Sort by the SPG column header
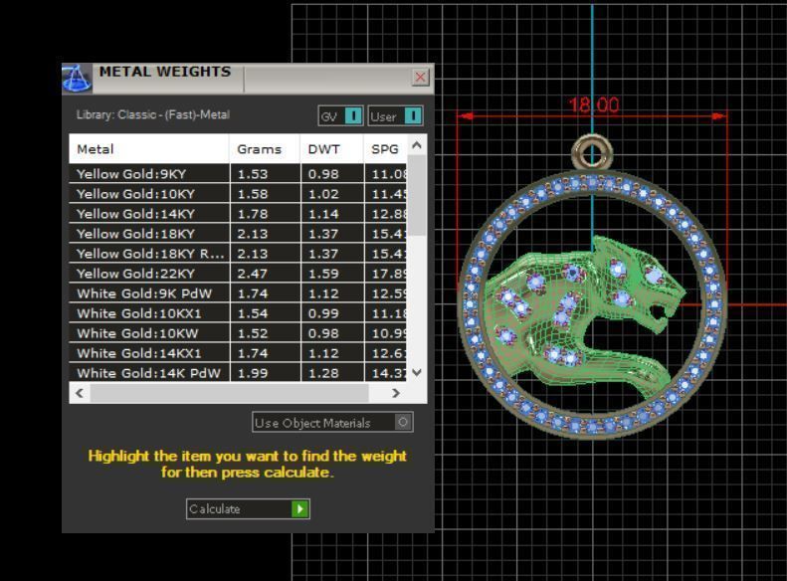This screenshot has width=787, height=581. tap(385, 149)
